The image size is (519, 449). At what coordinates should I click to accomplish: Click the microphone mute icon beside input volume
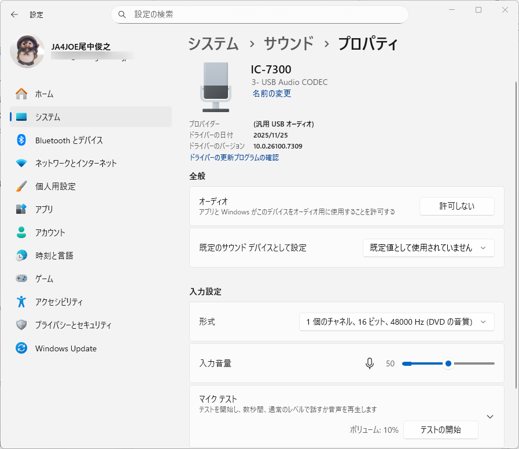pyautogui.click(x=370, y=363)
